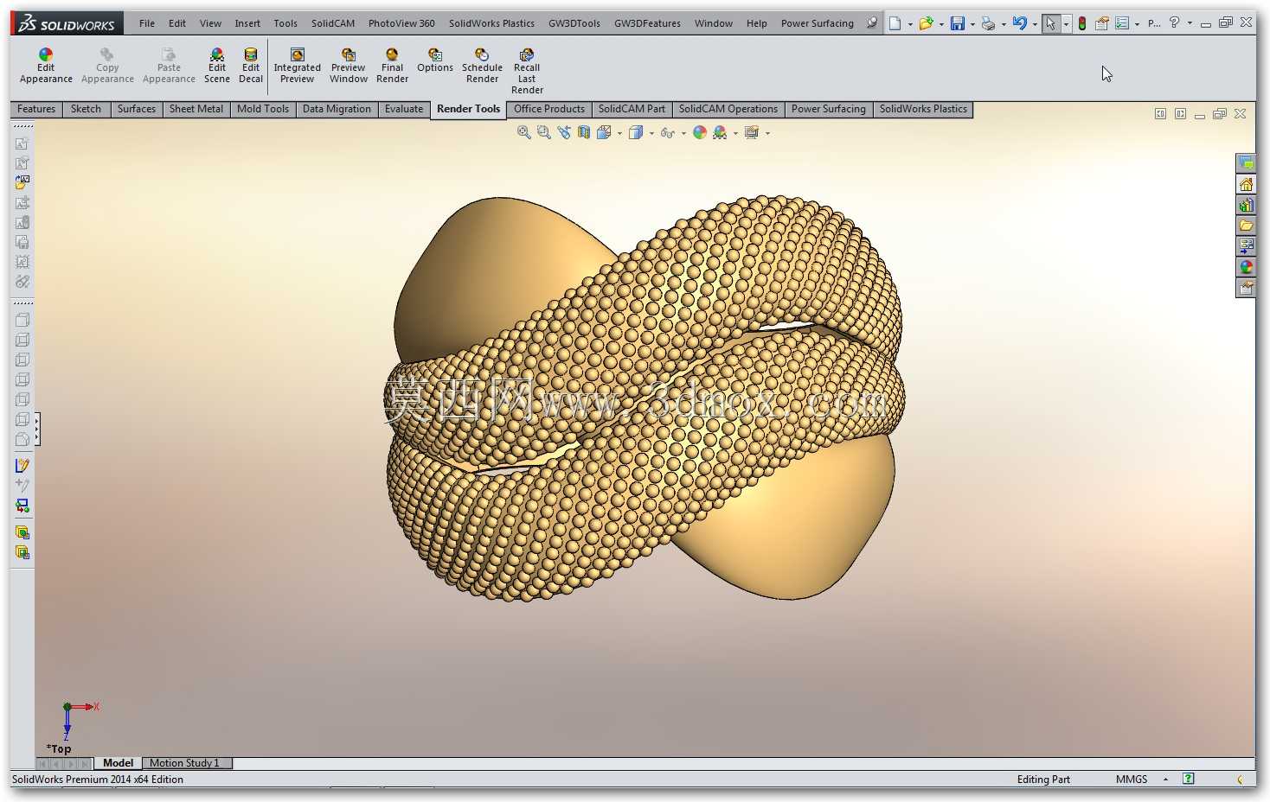Expand View Orientation dropdown arrow

coord(619,133)
